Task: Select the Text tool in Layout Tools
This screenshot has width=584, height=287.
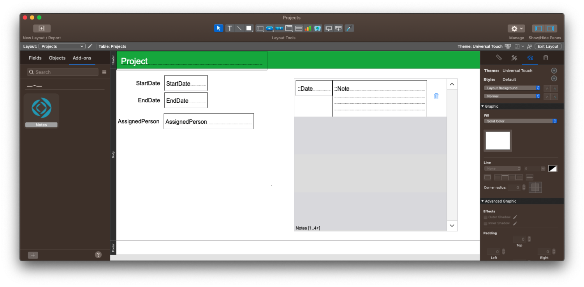Action: 230,28
